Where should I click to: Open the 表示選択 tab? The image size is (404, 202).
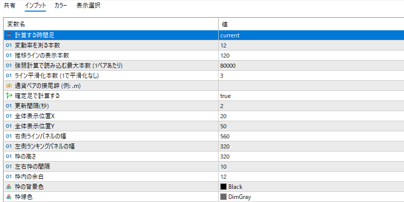[88, 6]
